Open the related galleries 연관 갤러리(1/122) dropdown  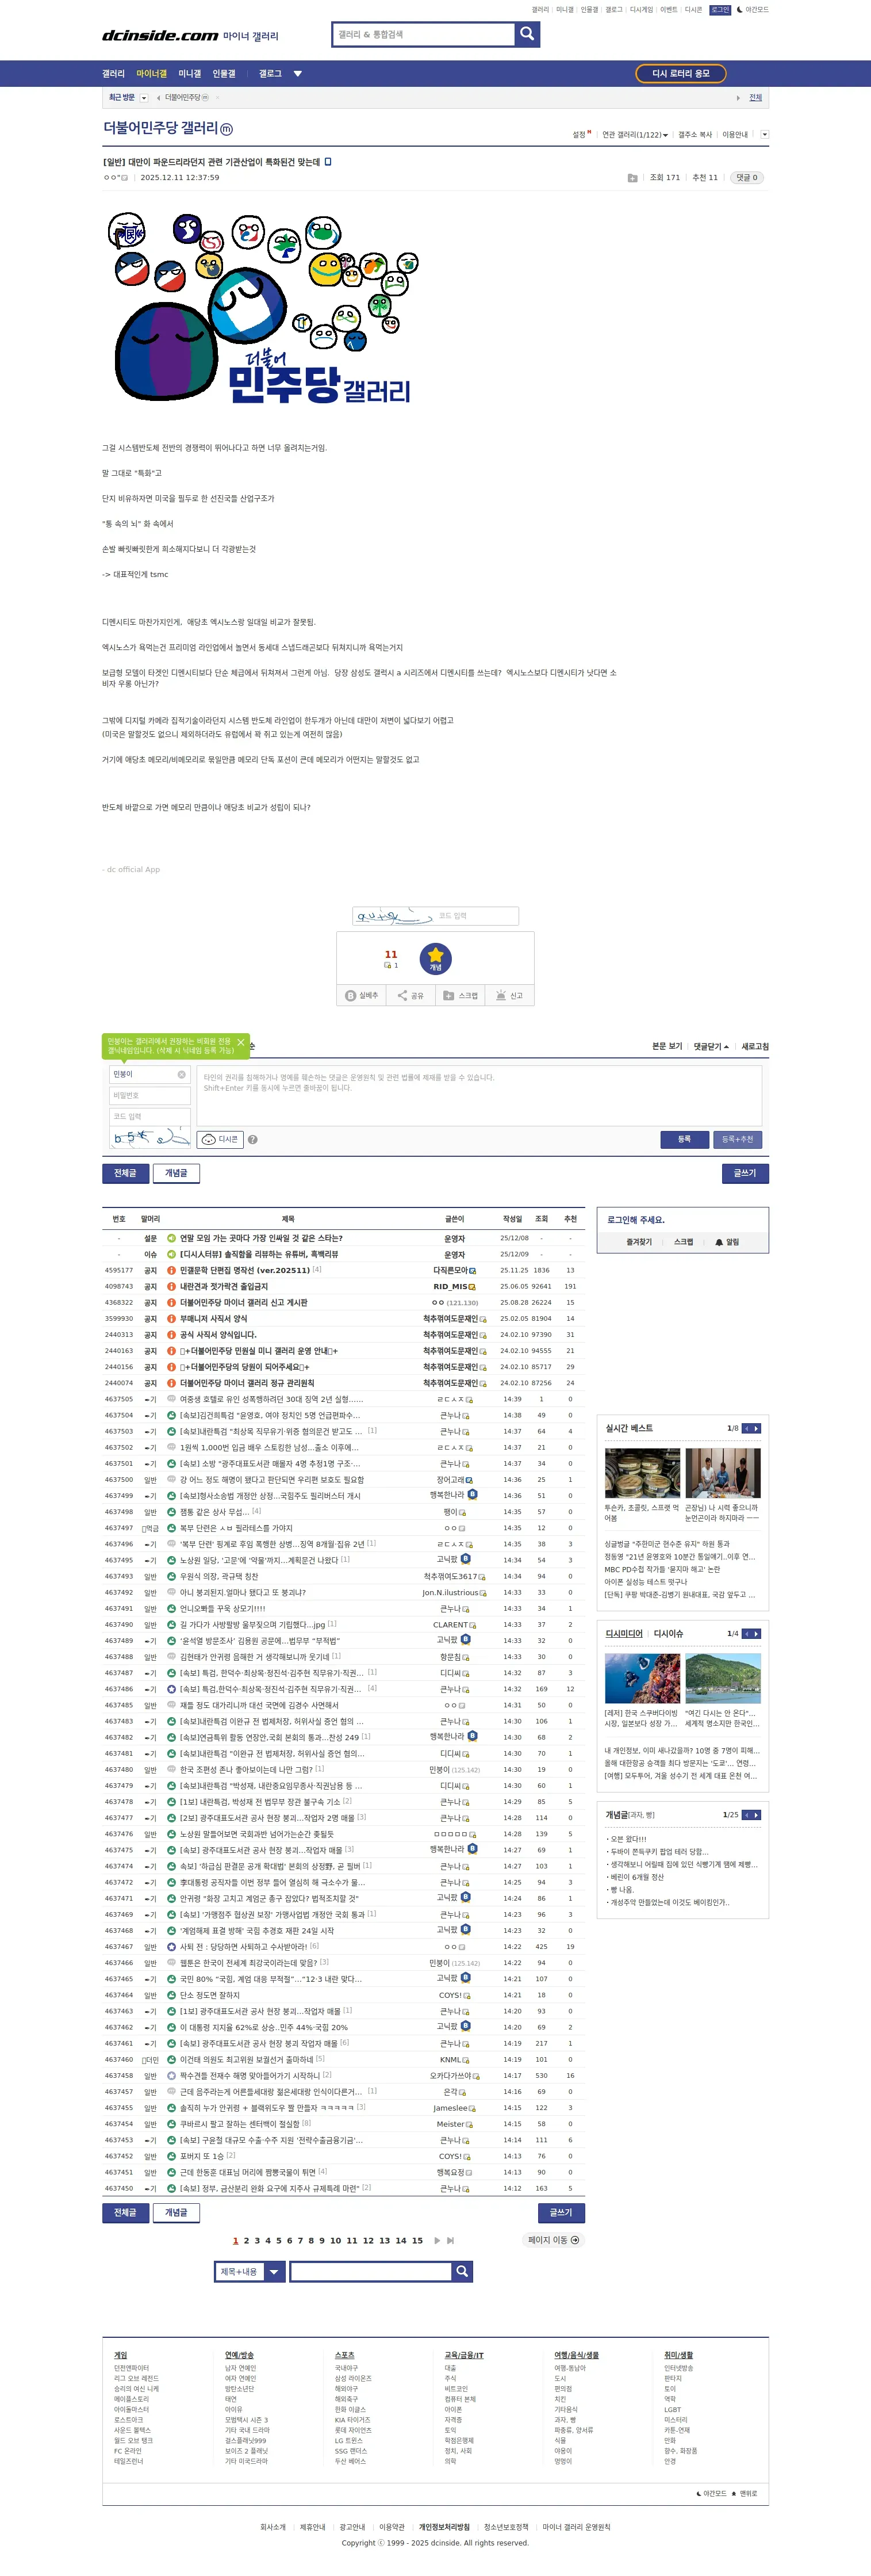click(634, 135)
